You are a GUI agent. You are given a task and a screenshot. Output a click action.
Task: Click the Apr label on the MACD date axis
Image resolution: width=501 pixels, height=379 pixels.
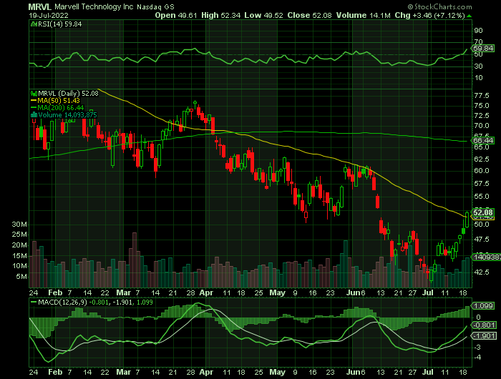pyautogui.click(x=206, y=373)
